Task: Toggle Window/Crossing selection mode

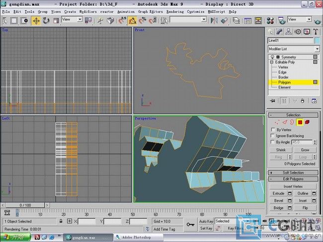Action: [24, 20]
